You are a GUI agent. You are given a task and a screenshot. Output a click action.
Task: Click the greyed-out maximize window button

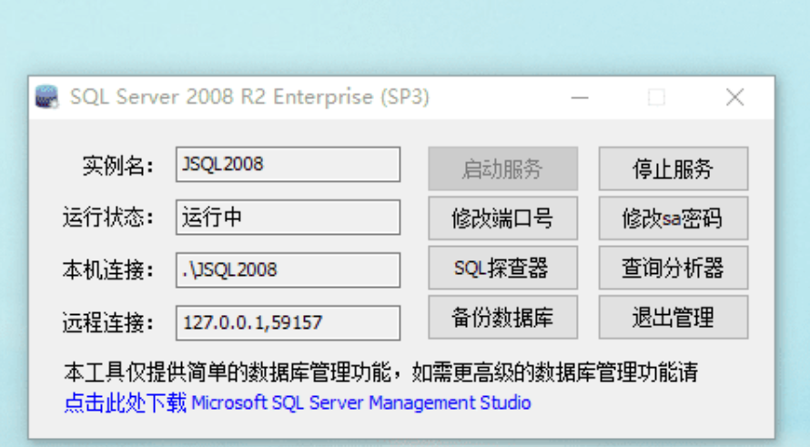[x=656, y=97]
